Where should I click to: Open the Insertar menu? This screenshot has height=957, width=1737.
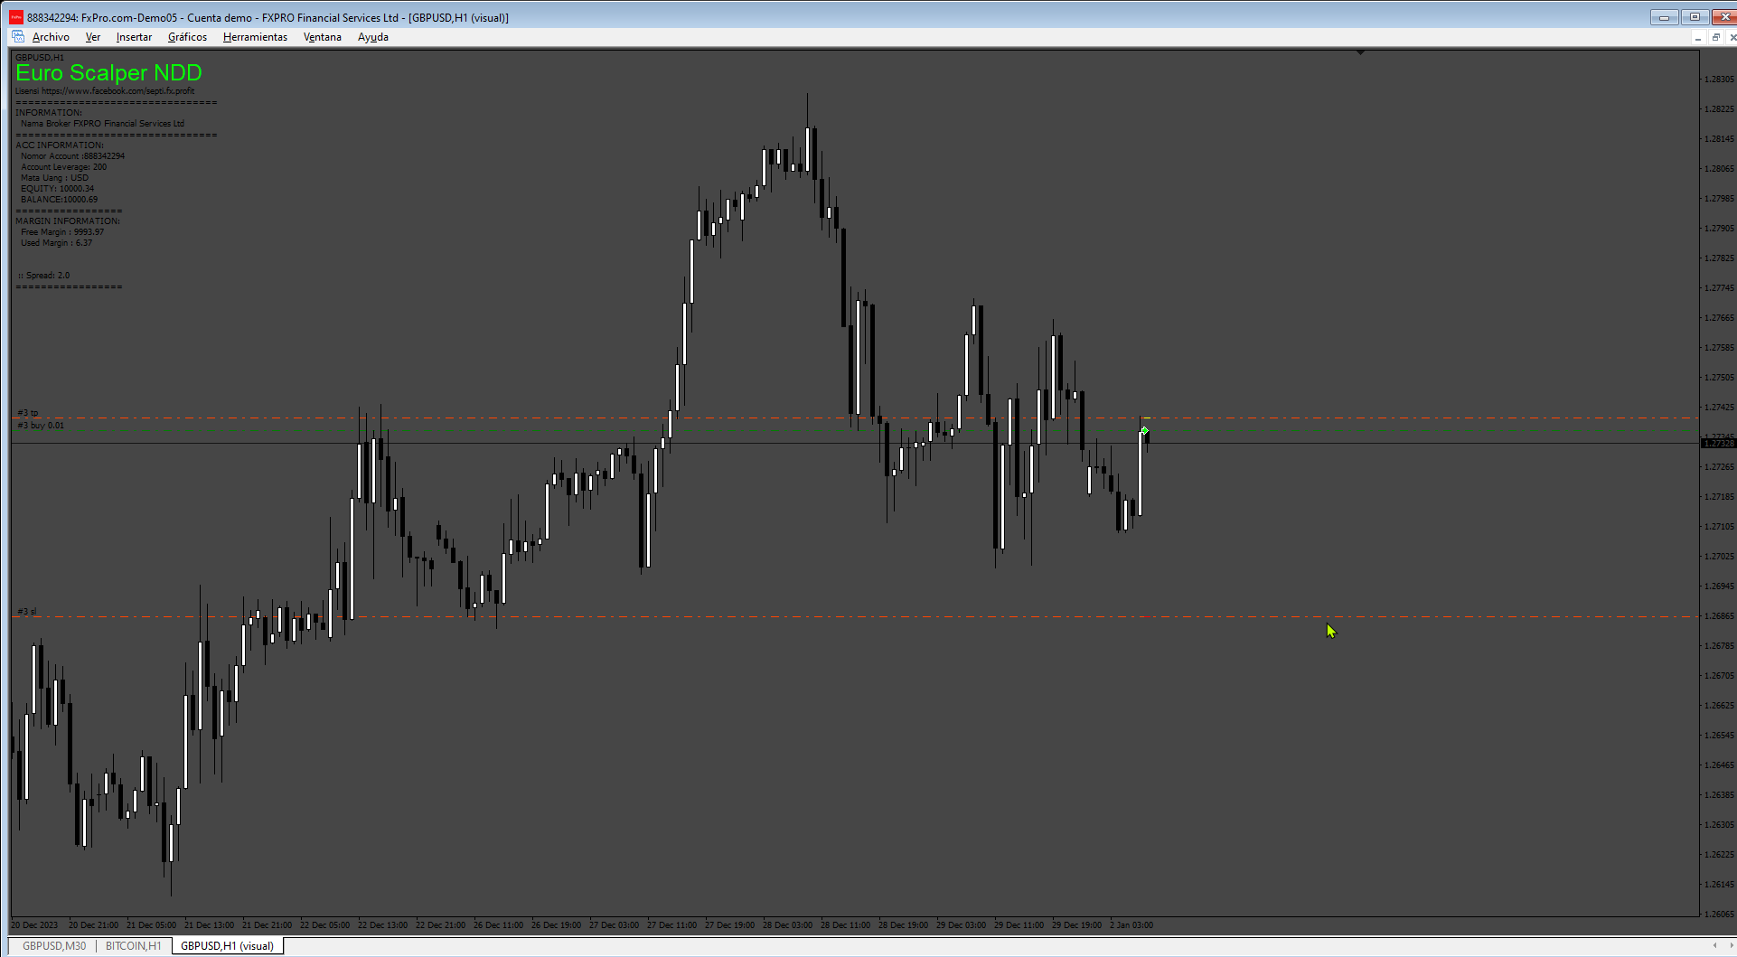[x=134, y=37]
